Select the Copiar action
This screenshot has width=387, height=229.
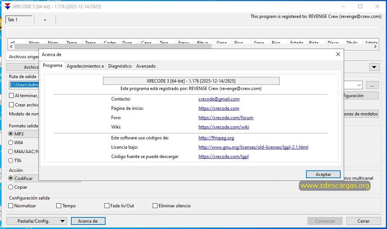[10, 187]
